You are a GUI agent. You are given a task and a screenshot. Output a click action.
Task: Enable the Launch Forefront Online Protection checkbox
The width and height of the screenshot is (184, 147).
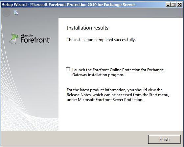pyautogui.click(x=68, y=69)
